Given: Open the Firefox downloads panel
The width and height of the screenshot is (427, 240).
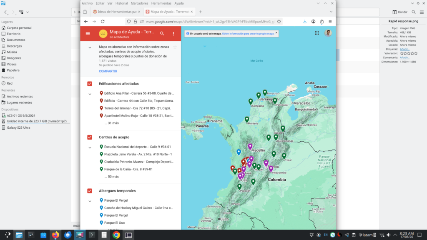Looking at the screenshot, I should click(305, 22).
